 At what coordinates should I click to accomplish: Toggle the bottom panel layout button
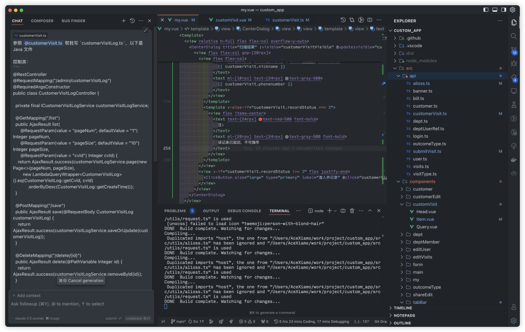point(494,10)
